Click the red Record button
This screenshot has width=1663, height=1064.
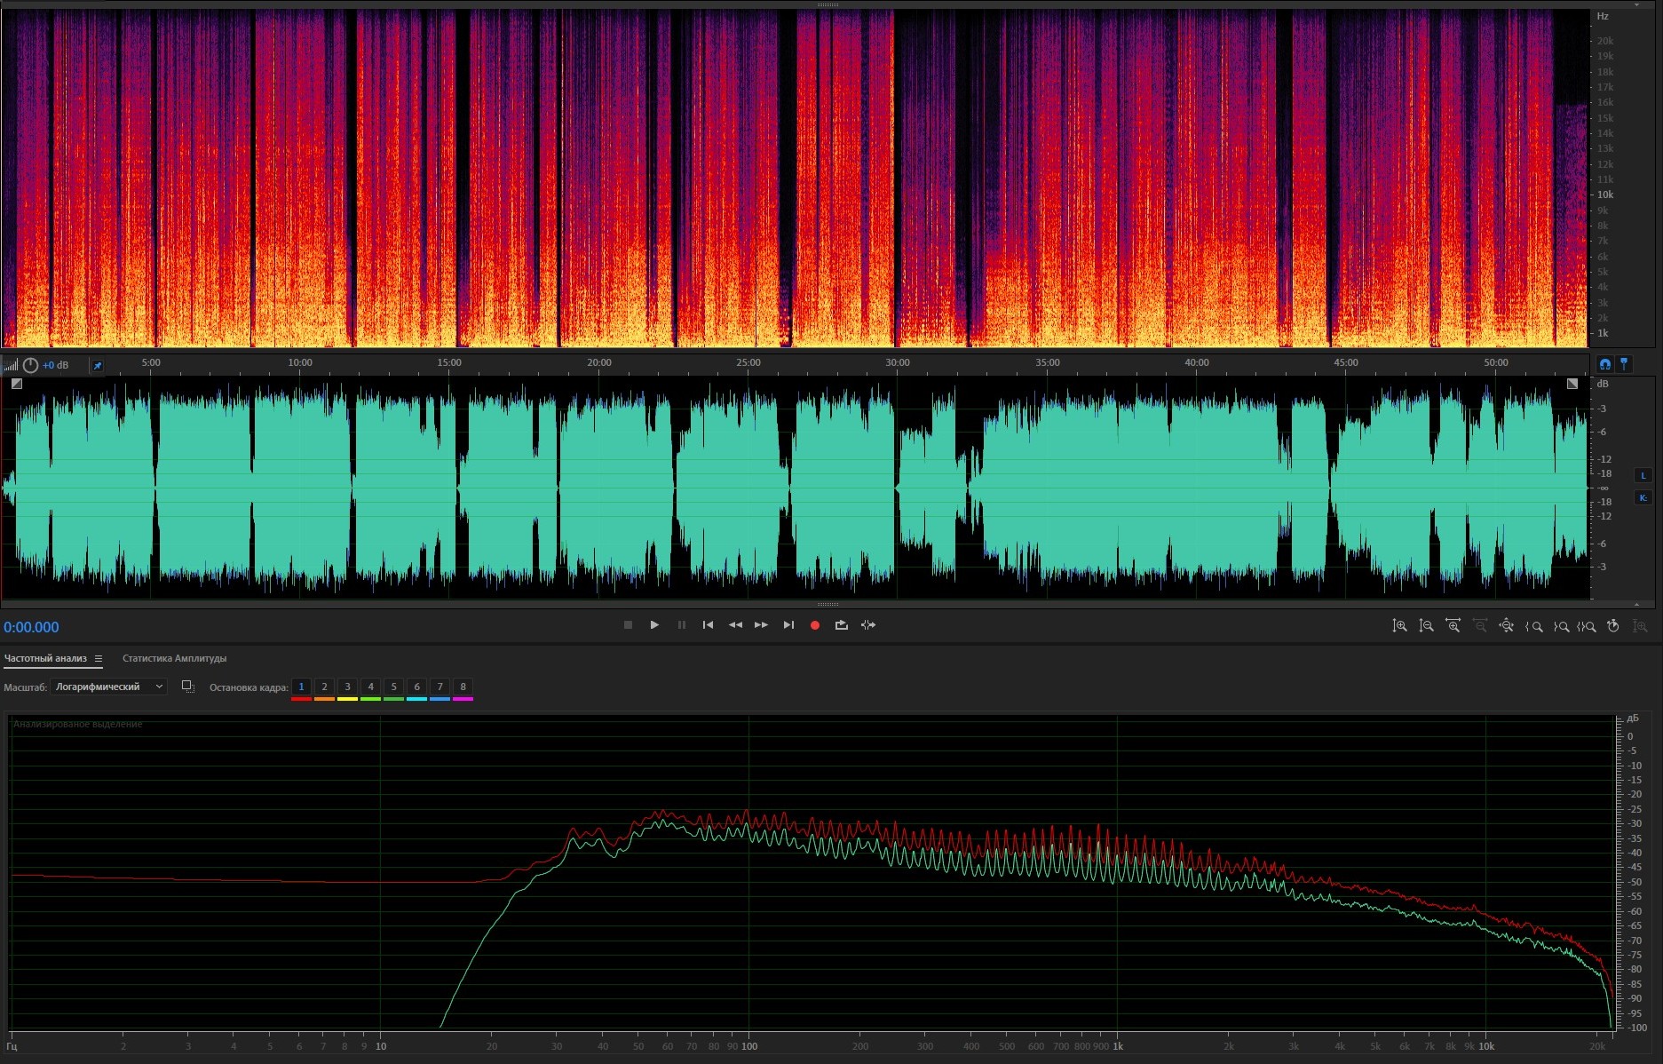[x=814, y=625]
